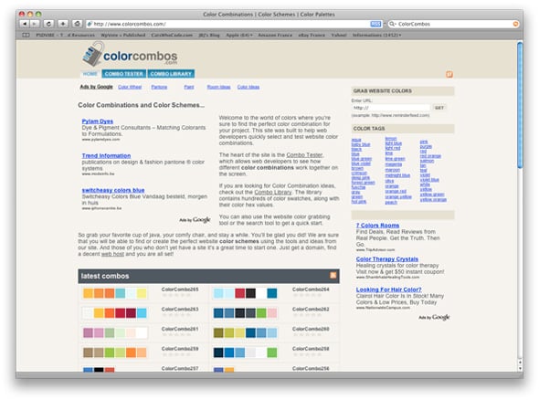This screenshot has width=539, height=400.
Task: Open the Yahoo! bookmark
Action: coord(339,35)
